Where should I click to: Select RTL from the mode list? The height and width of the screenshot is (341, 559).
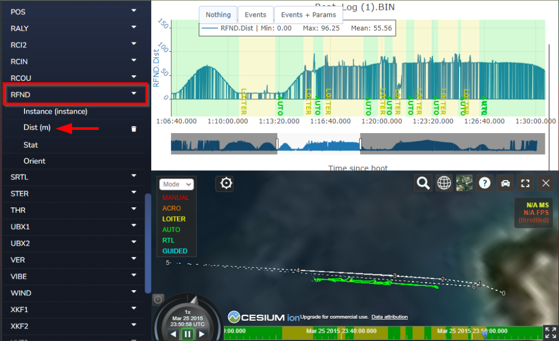169,240
